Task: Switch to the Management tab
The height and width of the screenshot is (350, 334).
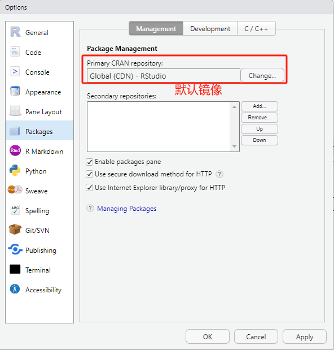Action: tap(156, 29)
